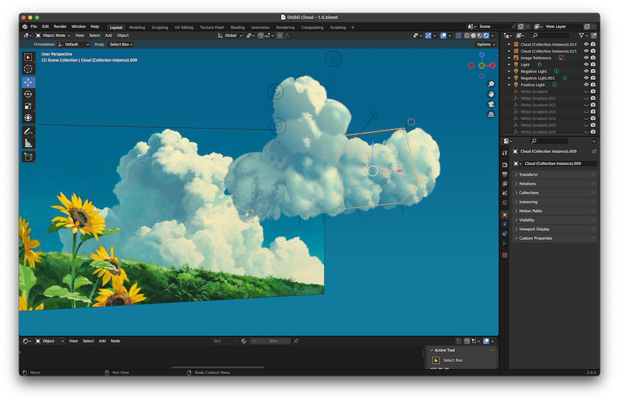Select solid viewport shading mode
Image resolution: width=619 pixels, height=401 pixels.
click(473, 35)
